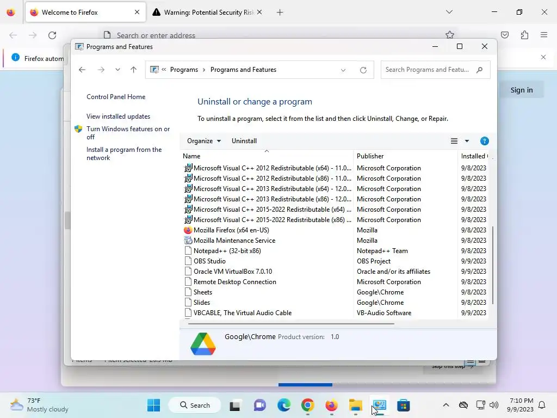
Task: Open the recent locations chevron in Control Panel
Action: point(117,70)
